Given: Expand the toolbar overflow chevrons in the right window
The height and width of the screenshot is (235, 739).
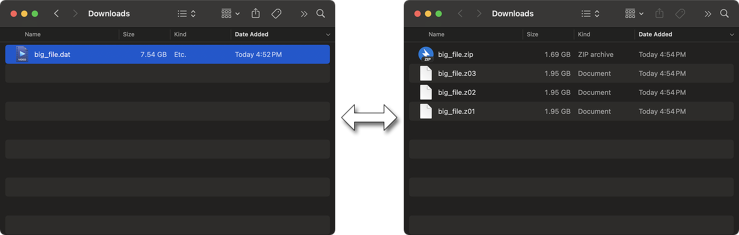Looking at the screenshot, I should coord(708,14).
